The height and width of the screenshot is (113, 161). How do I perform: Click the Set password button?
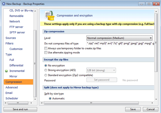(x=102, y=80)
